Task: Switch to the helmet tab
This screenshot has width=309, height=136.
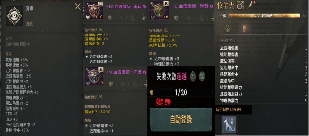Action: (245, 29)
